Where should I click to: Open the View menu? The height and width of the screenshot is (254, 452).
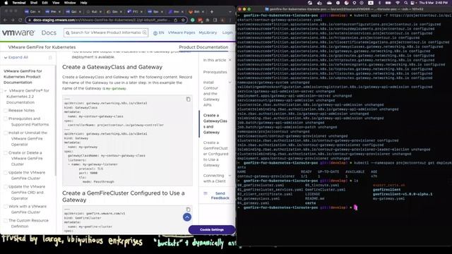click(56, 3)
